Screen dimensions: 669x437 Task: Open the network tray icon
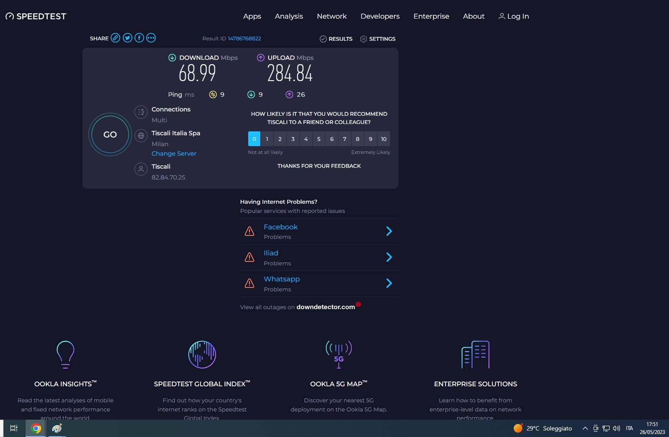click(x=606, y=428)
